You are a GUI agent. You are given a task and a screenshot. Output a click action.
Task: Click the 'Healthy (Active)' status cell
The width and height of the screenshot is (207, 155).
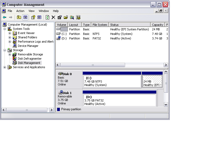[121, 38]
